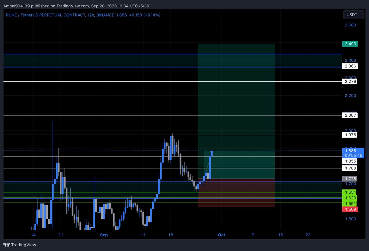Click the 23 date label on time axis
Screen dimensions: 369x251
(x=308, y=235)
